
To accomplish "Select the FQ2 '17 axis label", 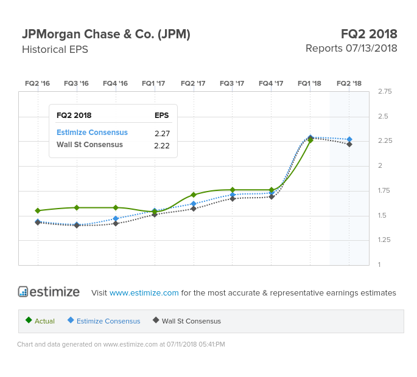I will point(193,83).
